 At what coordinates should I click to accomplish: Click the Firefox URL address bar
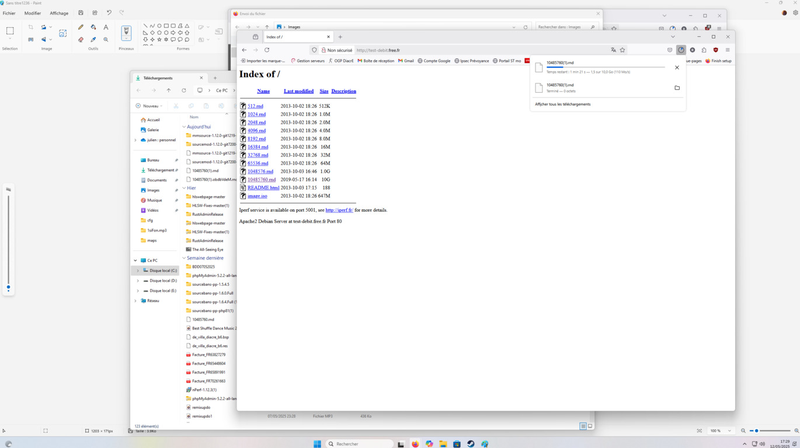(x=479, y=50)
